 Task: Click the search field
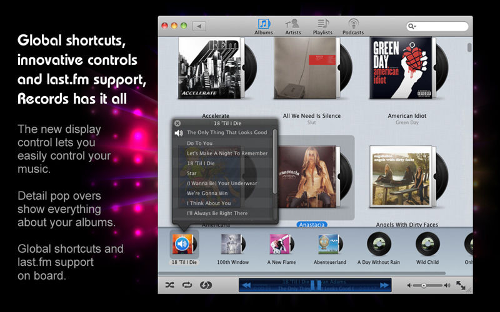pyautogui.click(x=437, y=26)
